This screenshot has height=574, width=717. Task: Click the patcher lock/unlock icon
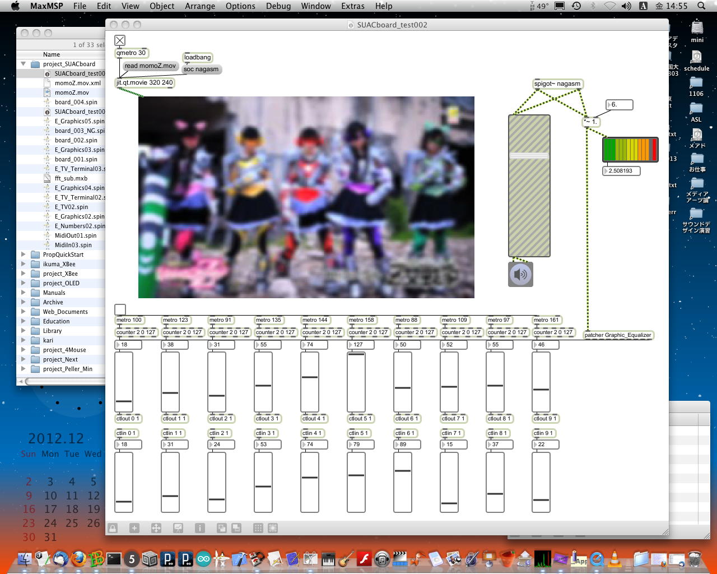113,528
